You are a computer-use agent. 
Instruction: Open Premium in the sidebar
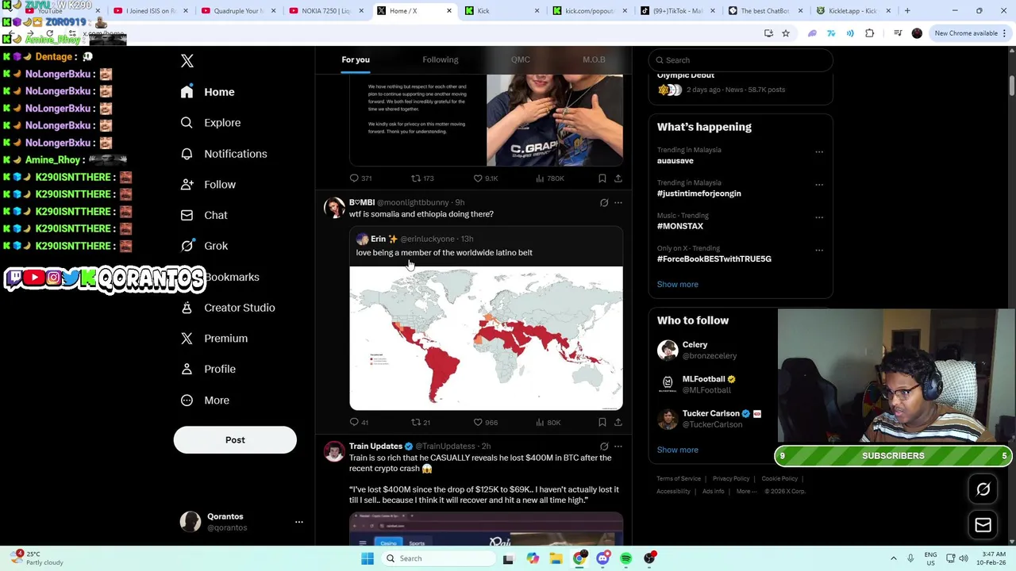click(214, 339)
